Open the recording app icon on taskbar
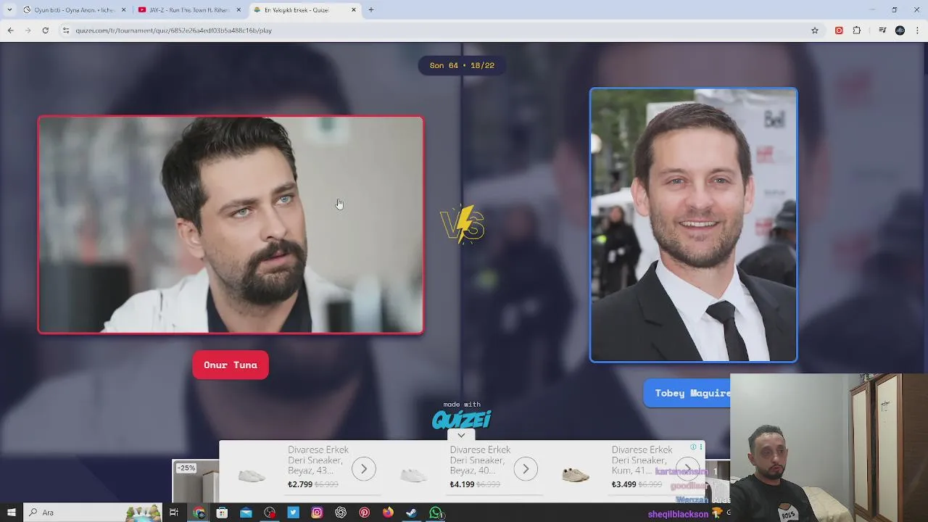This screenshot has height=522, width=928. [270, 513]
